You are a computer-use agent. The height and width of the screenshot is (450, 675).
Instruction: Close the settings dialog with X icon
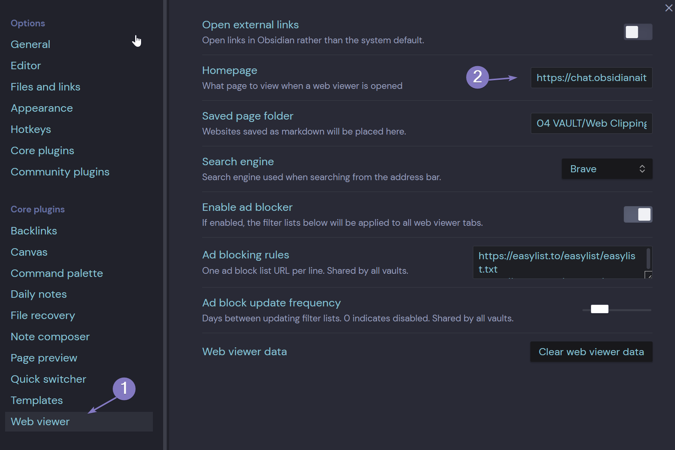[x=669, y=8]
